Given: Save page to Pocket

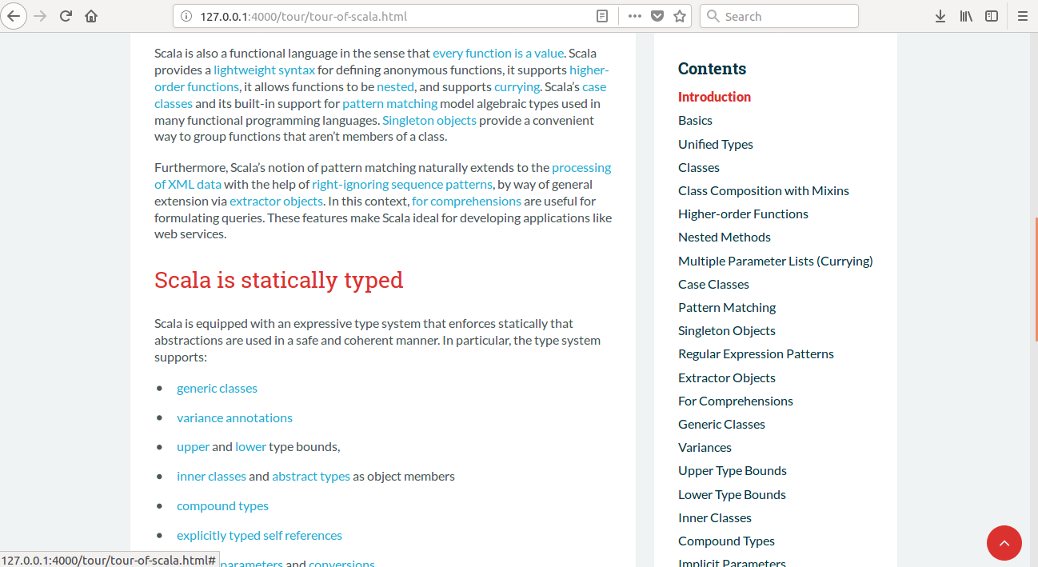Looking at the screenshot, I should point(657,16).
